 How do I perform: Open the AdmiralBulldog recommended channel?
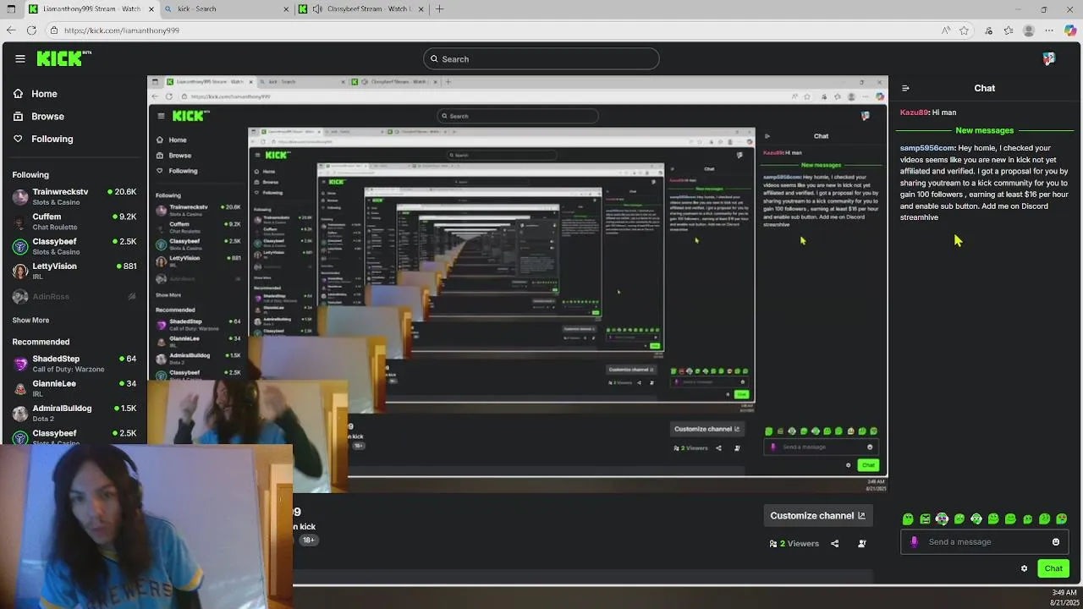point(74,413)
